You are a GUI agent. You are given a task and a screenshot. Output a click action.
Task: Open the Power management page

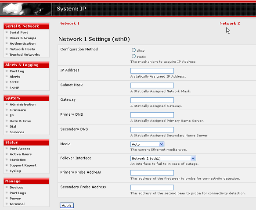15,199
